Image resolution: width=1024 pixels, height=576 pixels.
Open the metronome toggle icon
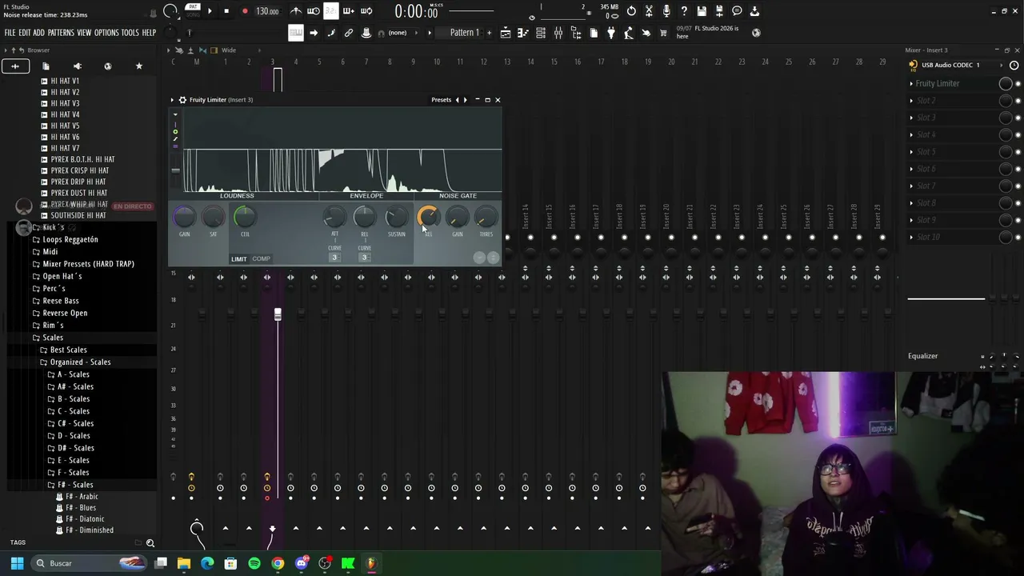pyautogui.click(x=296, y=11)
